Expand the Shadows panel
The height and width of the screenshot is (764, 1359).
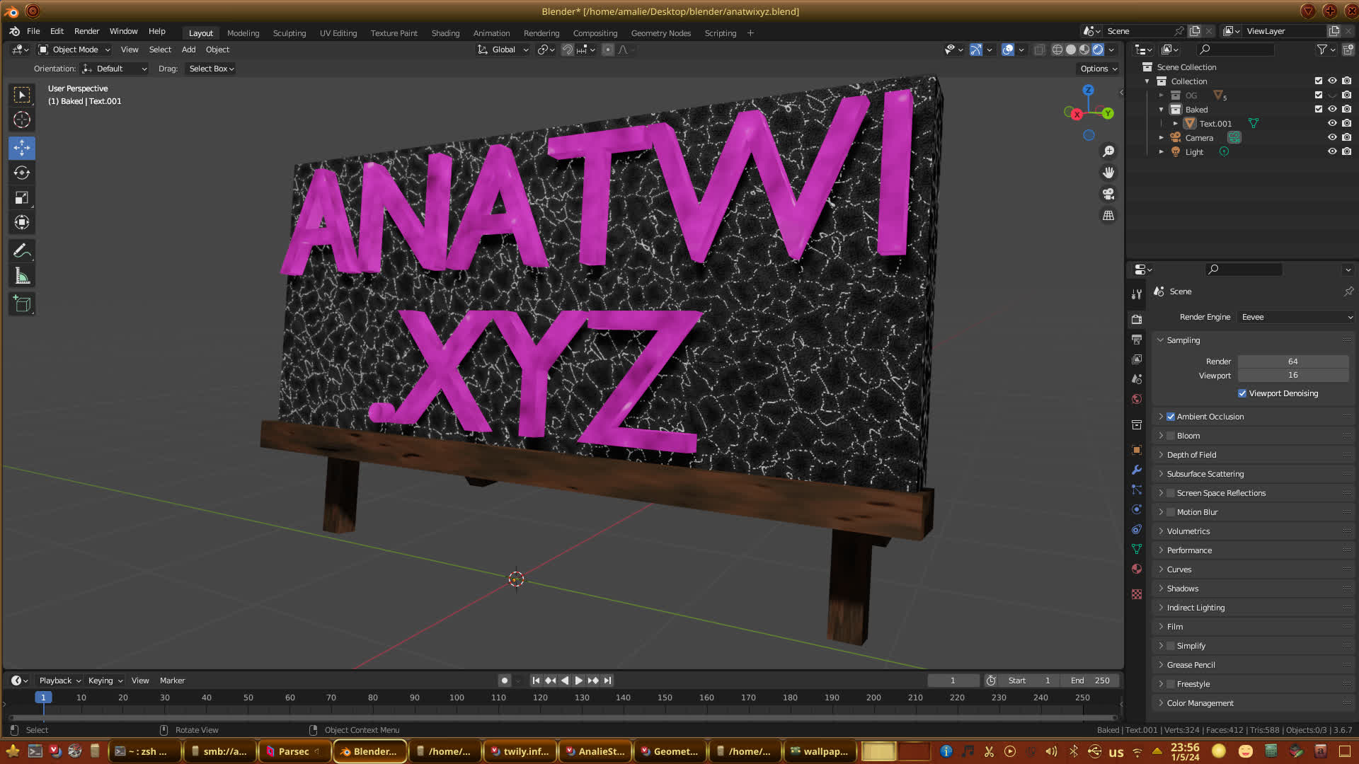coord(1182,589)
